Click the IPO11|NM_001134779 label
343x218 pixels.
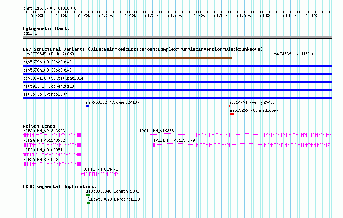click(174, 141)
